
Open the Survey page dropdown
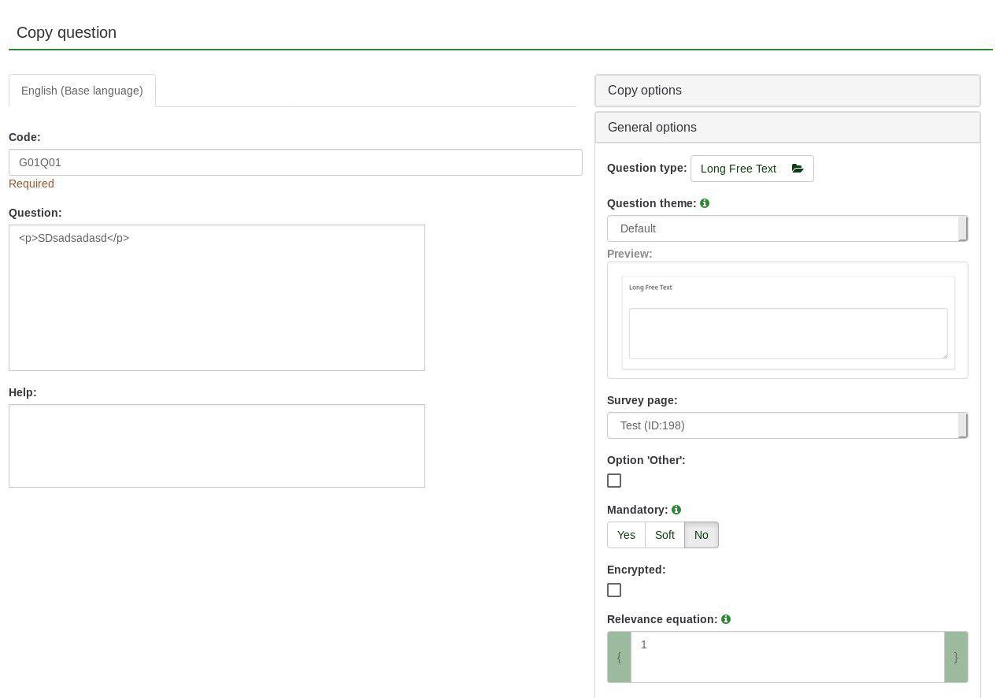pos(787,425)
